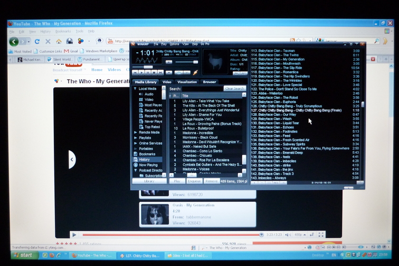Screen dimensions: 399x266
Task: Click Winamp previous track button
Action: coord(135,72)
